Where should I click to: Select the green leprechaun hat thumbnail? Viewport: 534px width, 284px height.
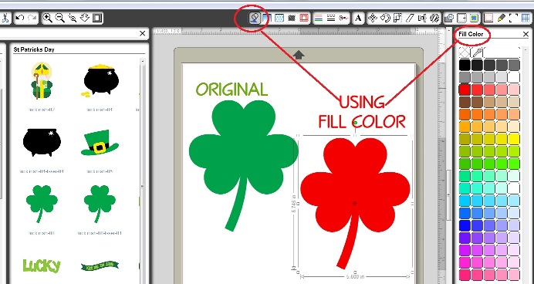point(100,142)
